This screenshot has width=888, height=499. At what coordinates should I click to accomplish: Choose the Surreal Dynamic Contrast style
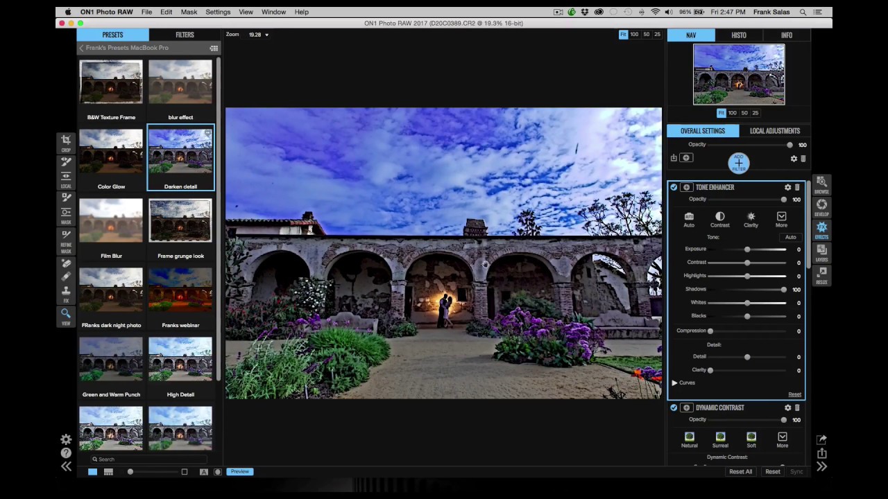720,439
